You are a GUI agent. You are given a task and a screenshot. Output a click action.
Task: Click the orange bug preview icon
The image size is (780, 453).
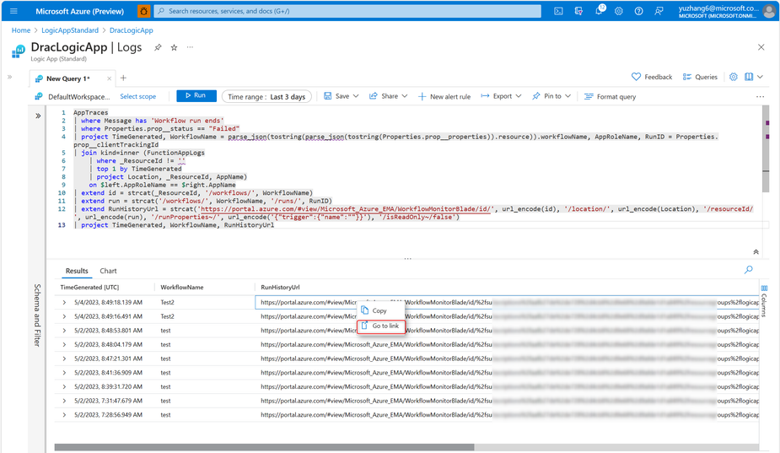[x=143, y=11]
